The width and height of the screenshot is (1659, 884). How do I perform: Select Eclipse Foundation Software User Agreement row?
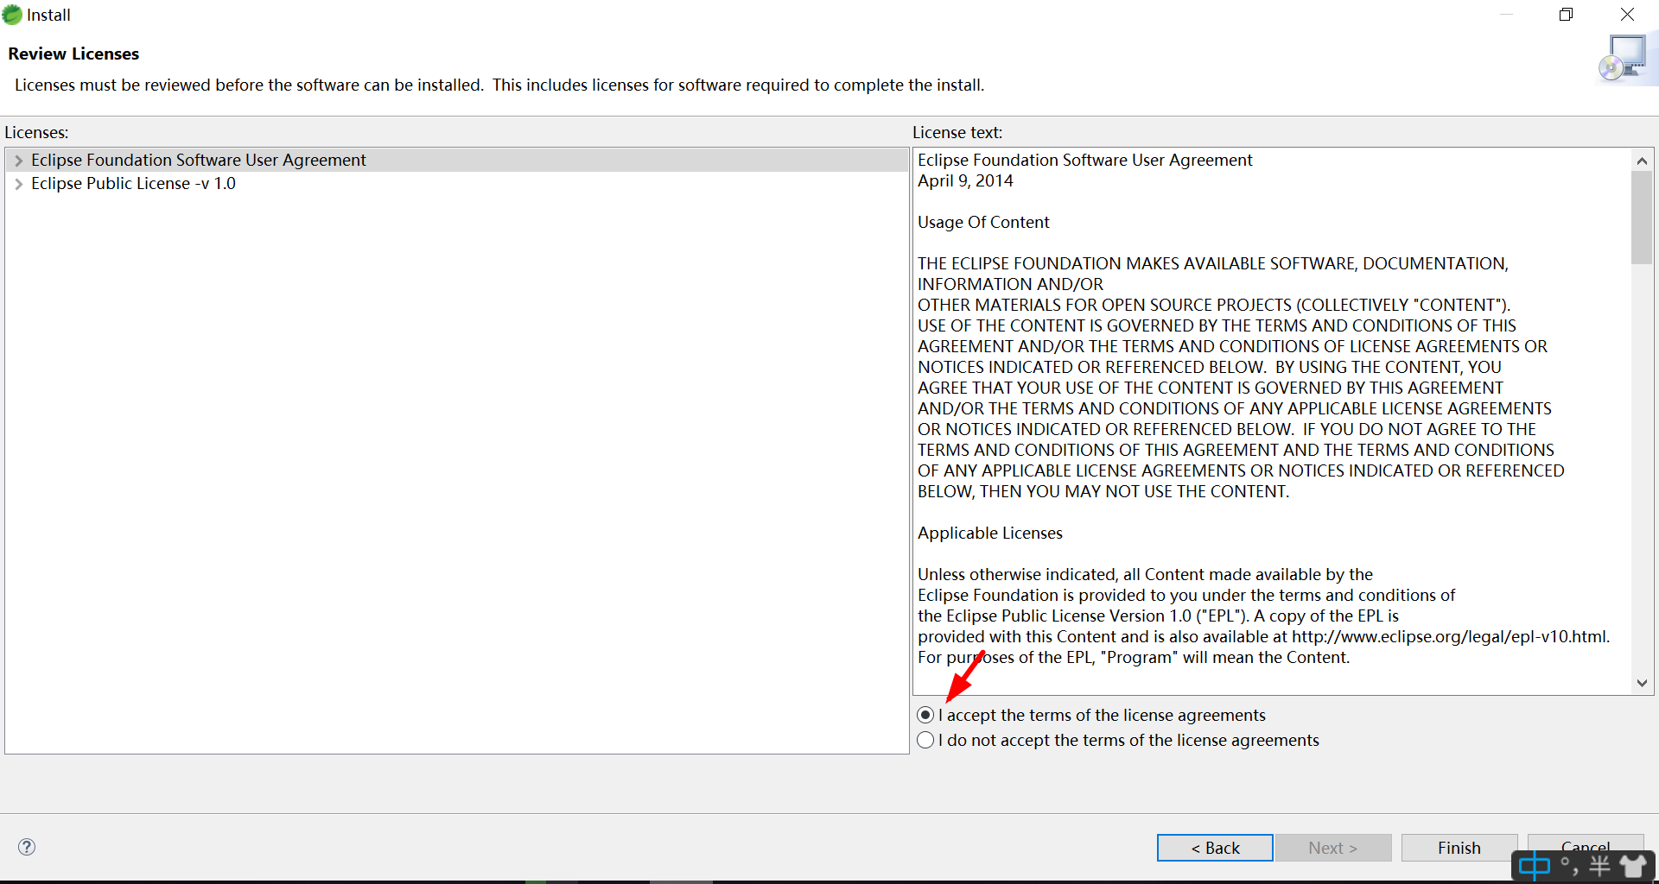[456, 160]
